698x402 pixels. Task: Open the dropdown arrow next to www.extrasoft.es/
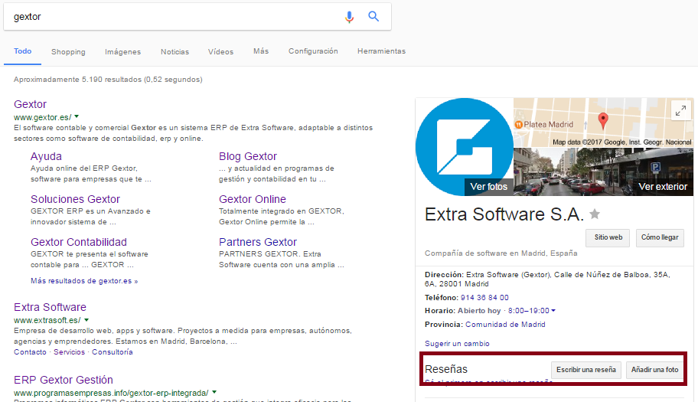click(86, 319)
